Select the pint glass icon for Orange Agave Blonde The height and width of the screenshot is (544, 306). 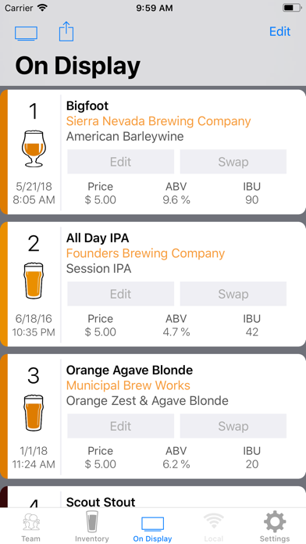tap(34, 413)
